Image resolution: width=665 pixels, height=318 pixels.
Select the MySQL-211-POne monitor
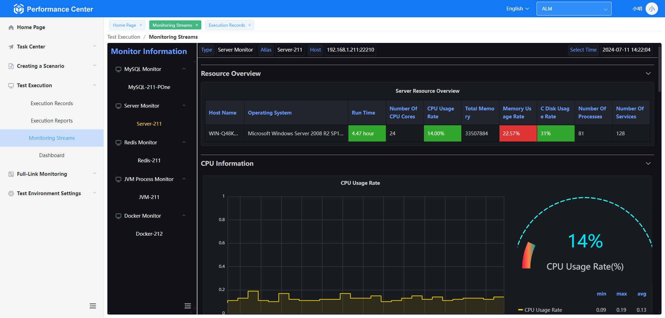pos(149,87)
